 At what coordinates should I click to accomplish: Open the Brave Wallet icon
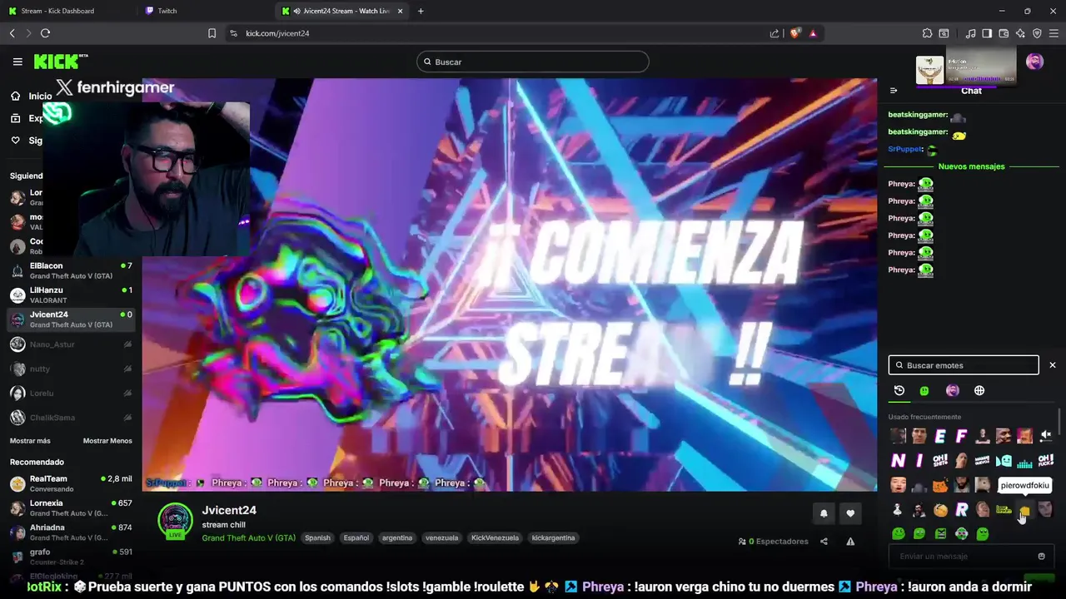(1004, 33)
